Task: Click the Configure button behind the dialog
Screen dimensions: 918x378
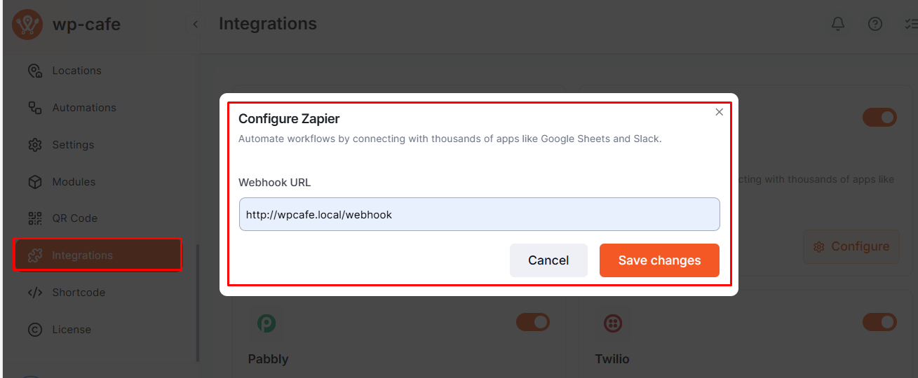Action: click(x=851, y=246)
